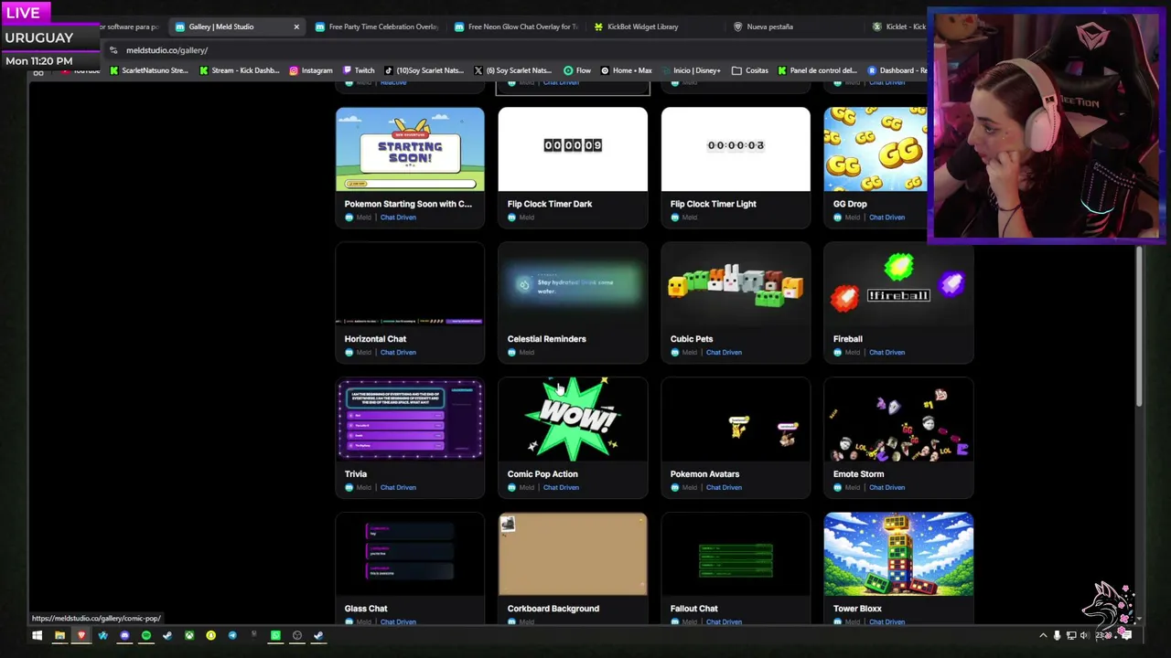Image resolution: width=1171 pixels, height=658 pixels.
Task: Open the Fireball preview image
Action: click(x=898, y=284)
